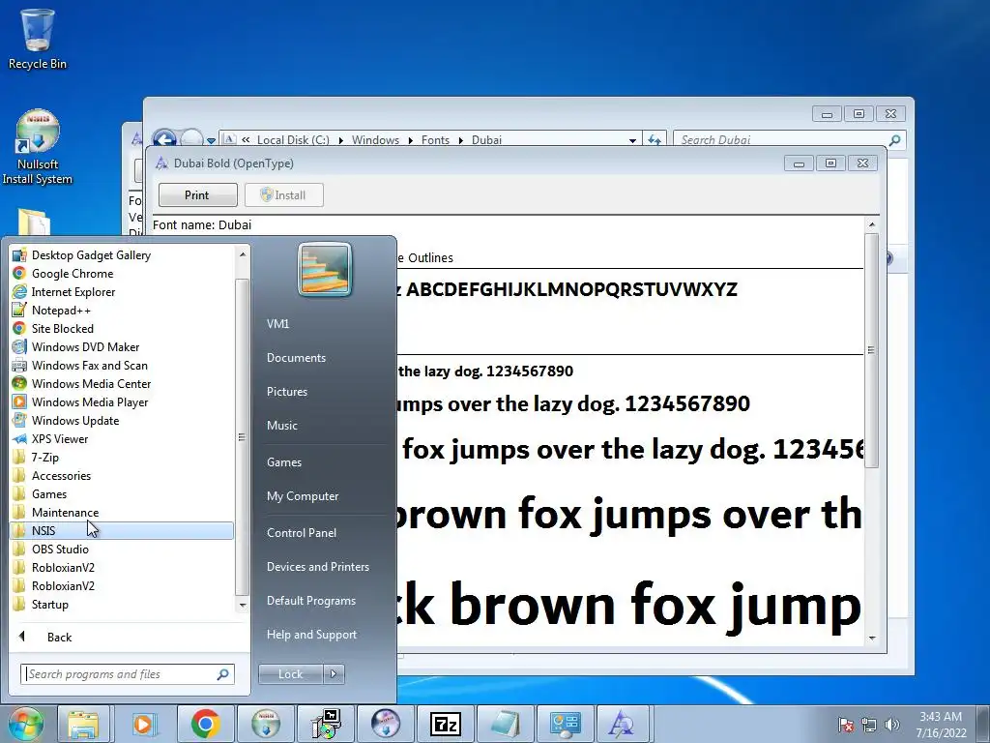Screen dimensions: 990x743
Task: Expand the shutdown options arrow beside Lock
Action: click(334, 674)
